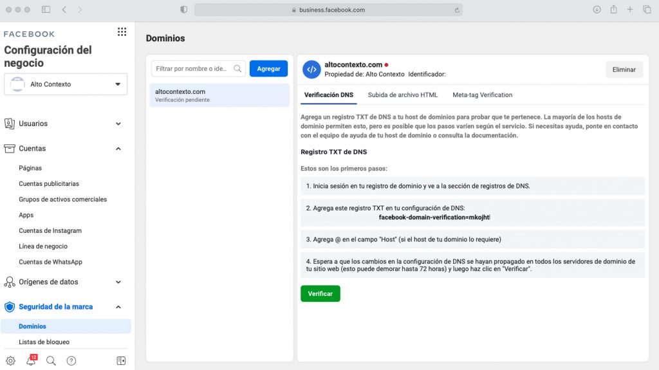Click the altocontexto.com title in details panel

coord(353,65)
